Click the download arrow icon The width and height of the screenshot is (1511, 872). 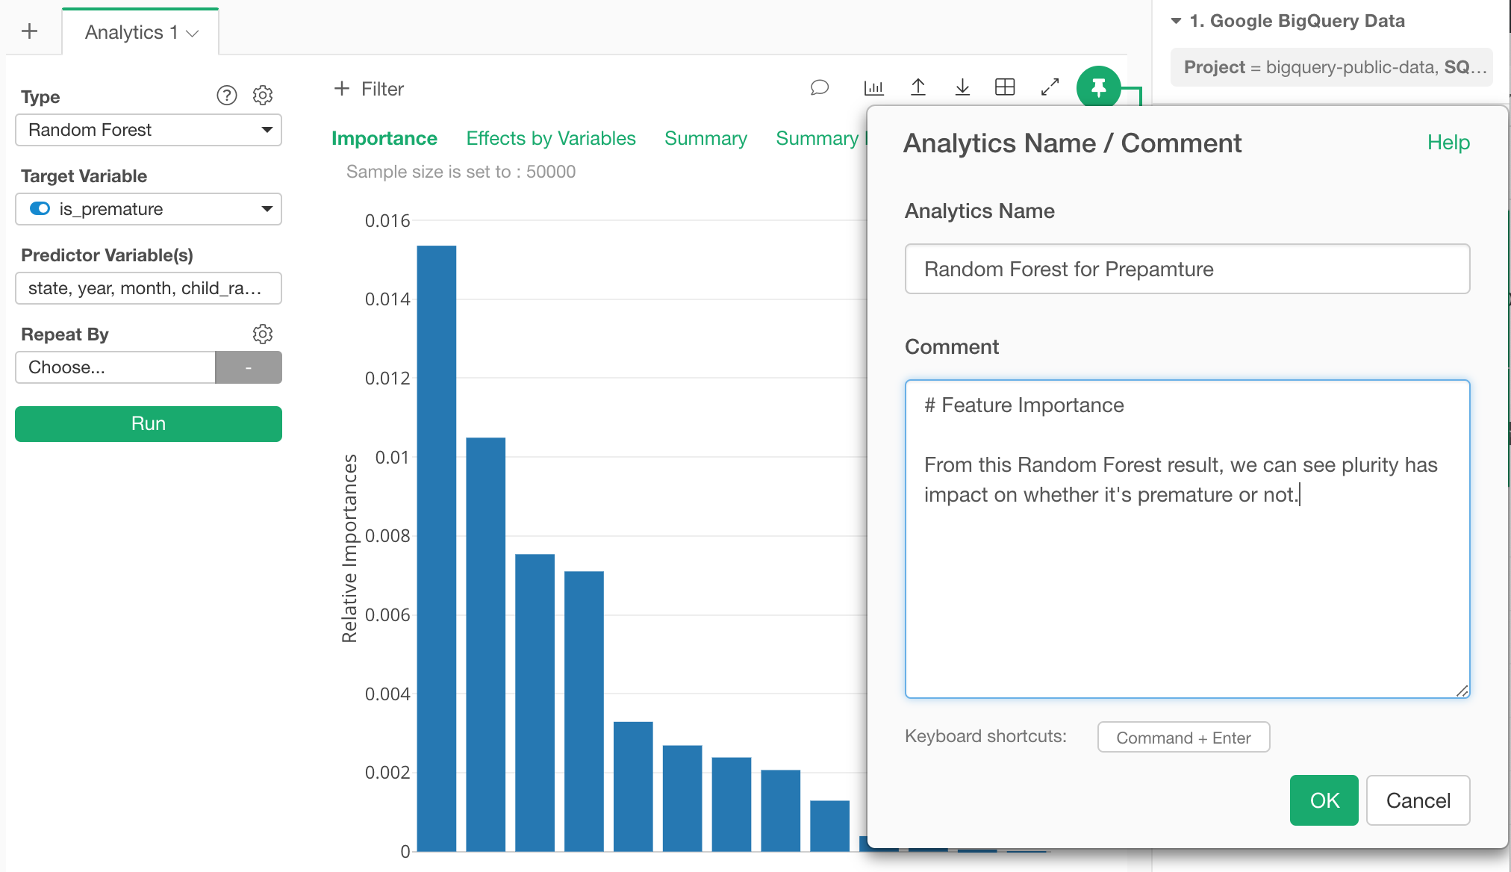click(x=962, y=88)
